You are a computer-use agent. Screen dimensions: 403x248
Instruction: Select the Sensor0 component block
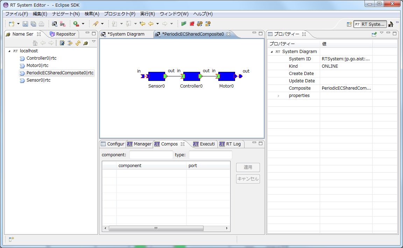pyautogui.click(x=156, y=76)
